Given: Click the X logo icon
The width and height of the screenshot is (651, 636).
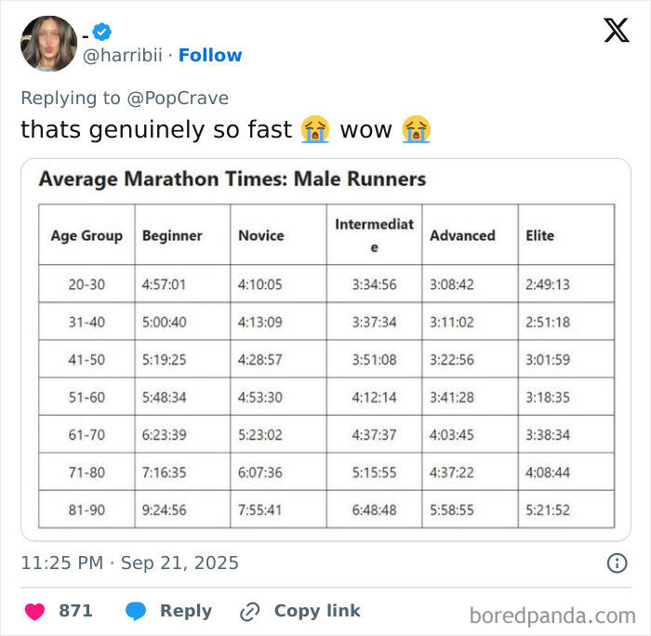Looking at the screenshot, I should tap(616, 31).
